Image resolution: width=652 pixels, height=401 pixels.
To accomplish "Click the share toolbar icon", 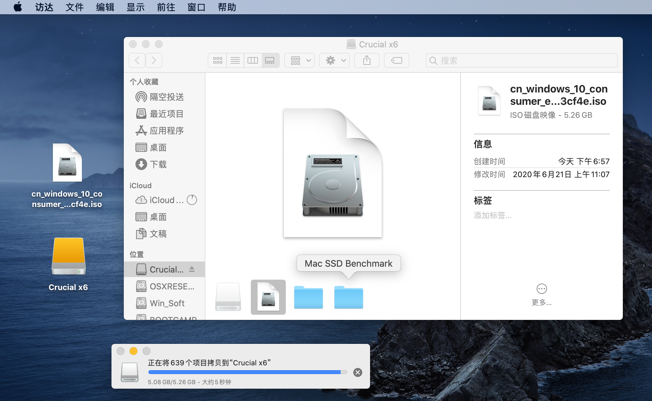I will point(367,60).
